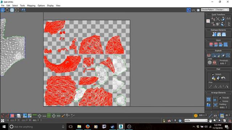
Task: Click the Break icon in Explode
Action: point(209,55)
